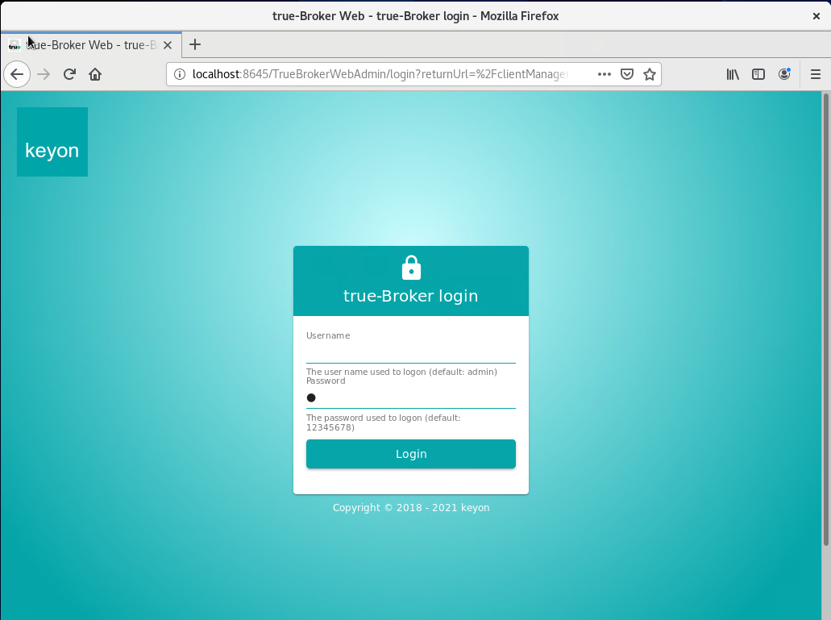Open site information icon in address bar
The image size is (831, 620).
(x=180, y=74)
